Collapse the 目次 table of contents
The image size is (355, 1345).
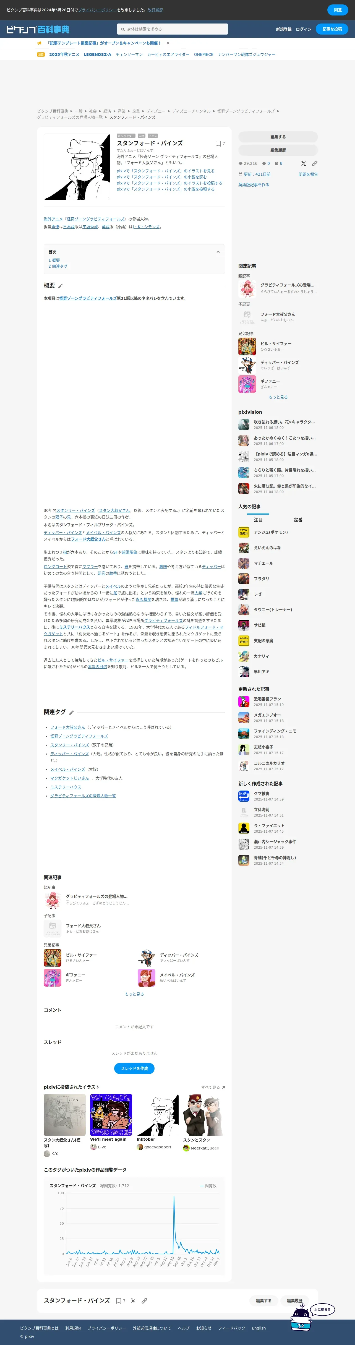tap(218, 252)
